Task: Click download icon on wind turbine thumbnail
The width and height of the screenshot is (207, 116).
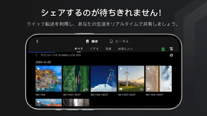Action: coord(141,89)
